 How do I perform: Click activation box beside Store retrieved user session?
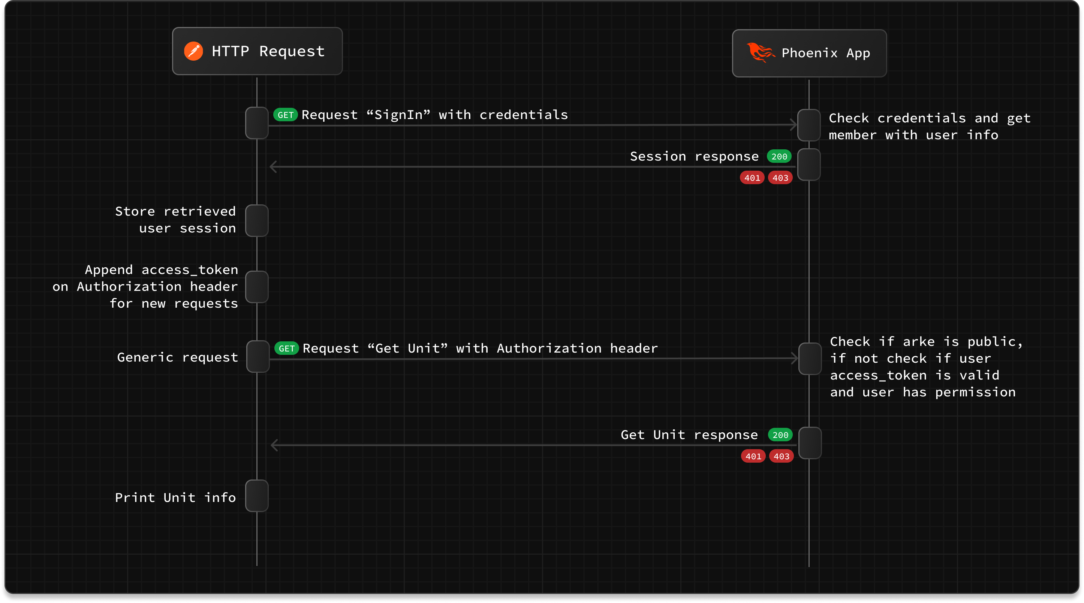257,220
